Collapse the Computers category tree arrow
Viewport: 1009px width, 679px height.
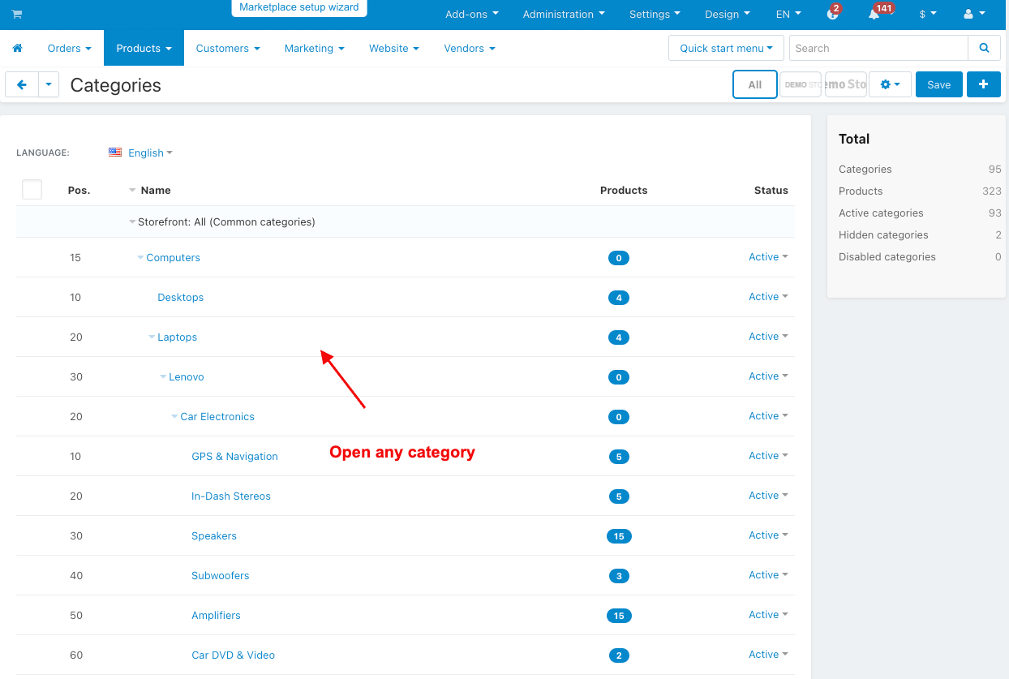pos(140,257)
